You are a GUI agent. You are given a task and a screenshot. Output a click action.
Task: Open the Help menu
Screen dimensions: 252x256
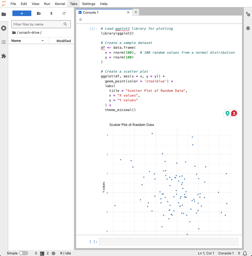click(x=103, y=4)
